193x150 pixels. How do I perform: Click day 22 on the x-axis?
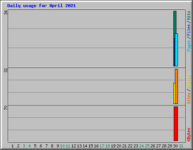click(130, 146)
